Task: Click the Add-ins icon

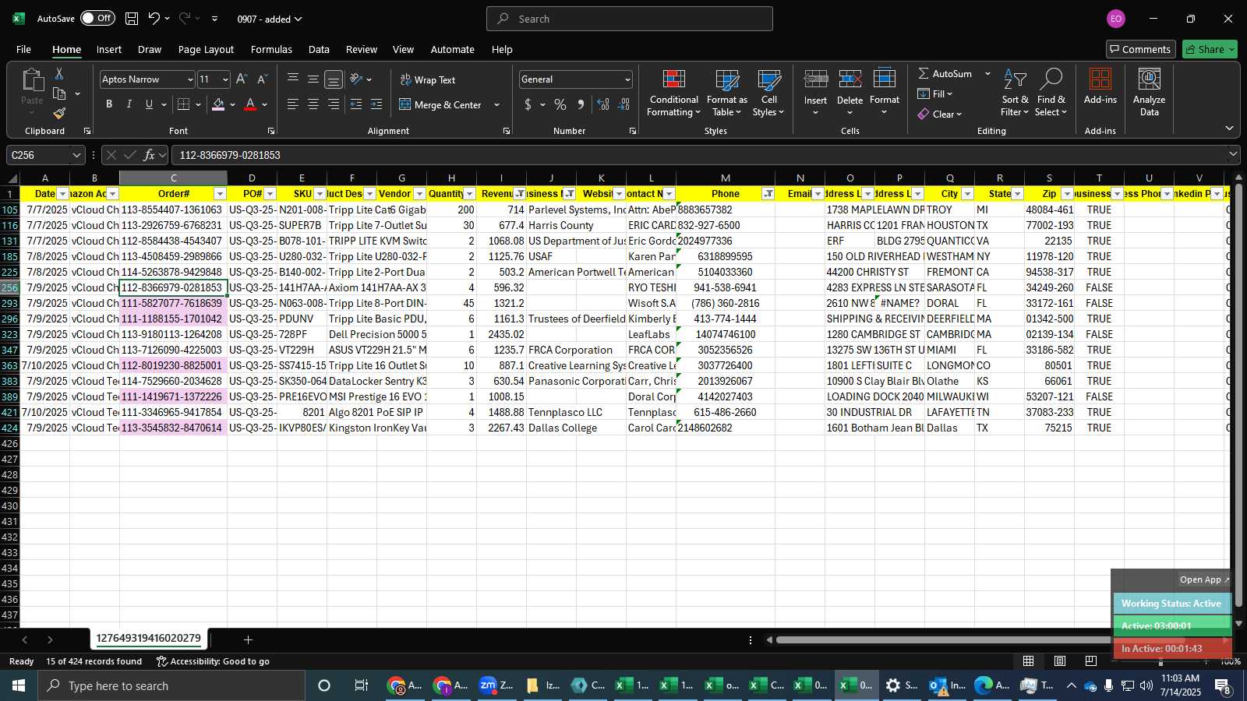Action: point(1100,86)
